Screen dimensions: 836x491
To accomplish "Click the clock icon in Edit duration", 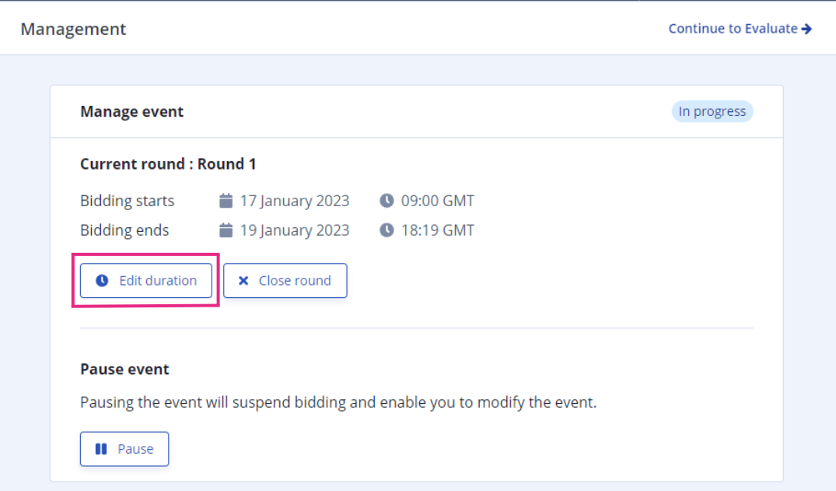I will [102, 281].
